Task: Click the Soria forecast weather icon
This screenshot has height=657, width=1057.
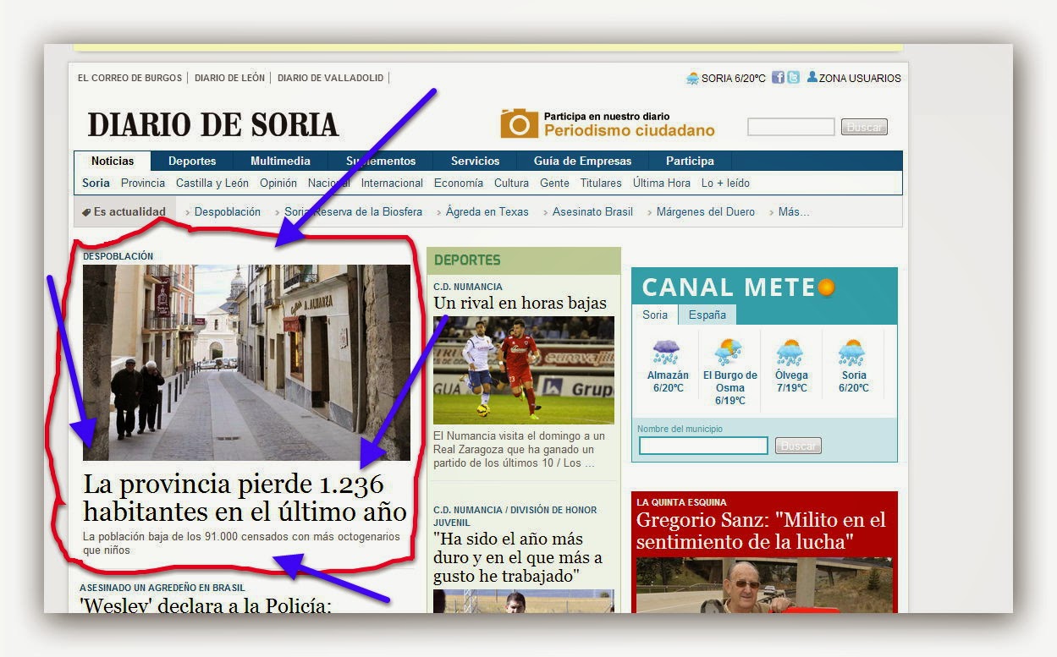Action: click(x=852, y=352)
